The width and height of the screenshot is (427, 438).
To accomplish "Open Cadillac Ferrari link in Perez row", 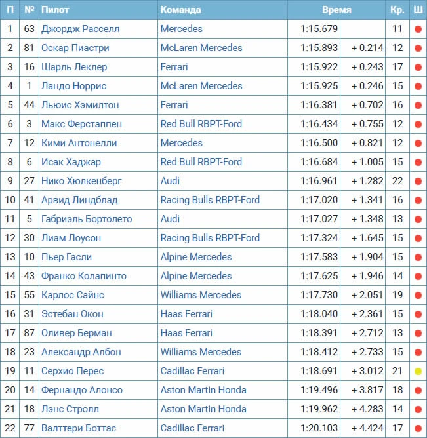I will 192,371.
